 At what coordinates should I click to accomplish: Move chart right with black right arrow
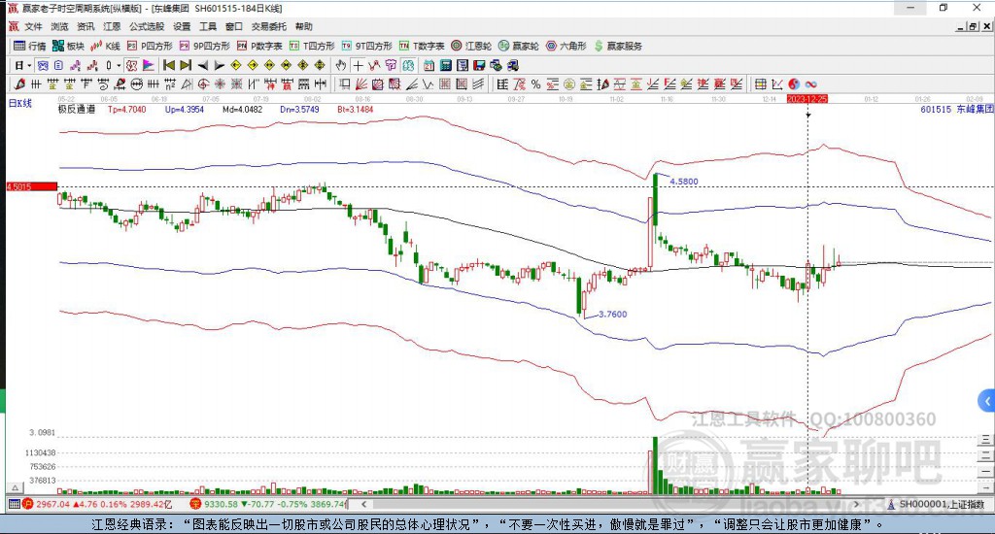tap(219, 65)
